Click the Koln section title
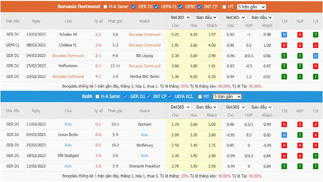 [x=87, y=96]
